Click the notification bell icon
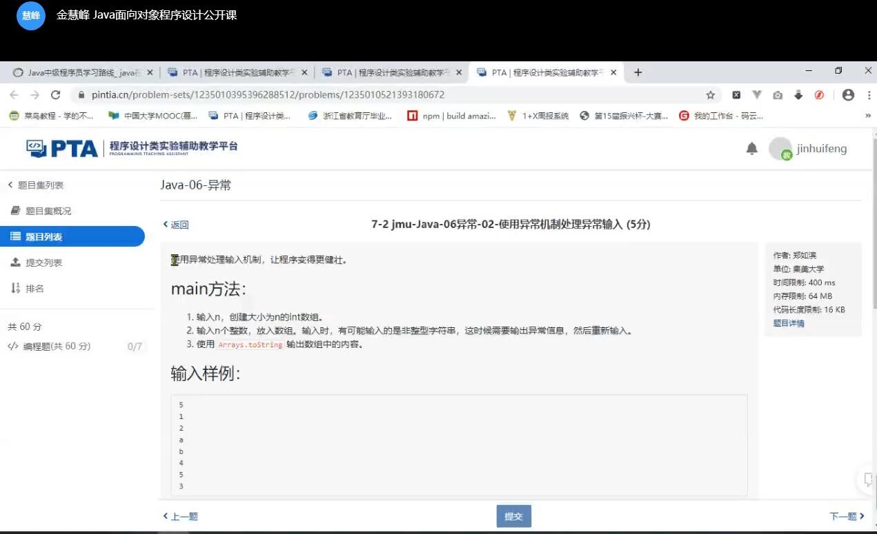This screenshot has height=534, width=877. point(752,149)
